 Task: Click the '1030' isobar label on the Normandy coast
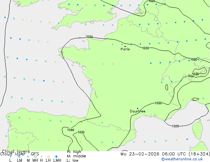(90, 37)
